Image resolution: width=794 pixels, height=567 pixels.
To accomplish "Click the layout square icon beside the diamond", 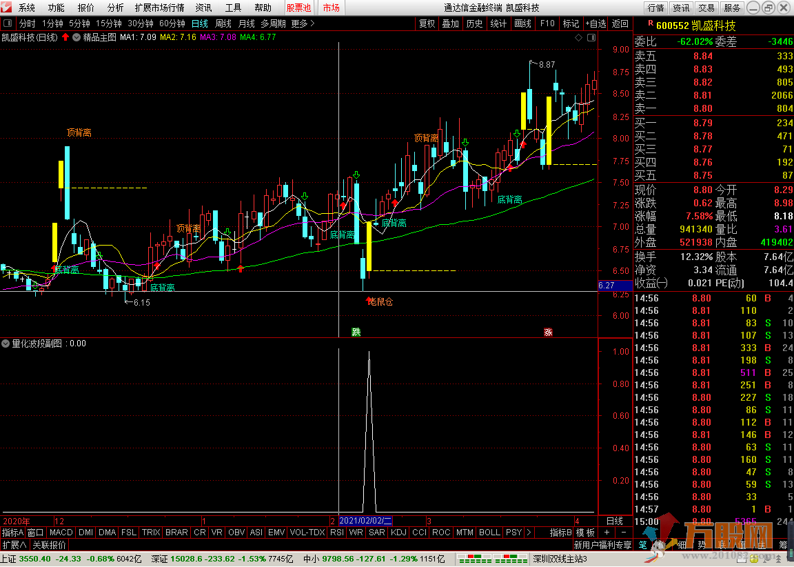I will (589, 37).
